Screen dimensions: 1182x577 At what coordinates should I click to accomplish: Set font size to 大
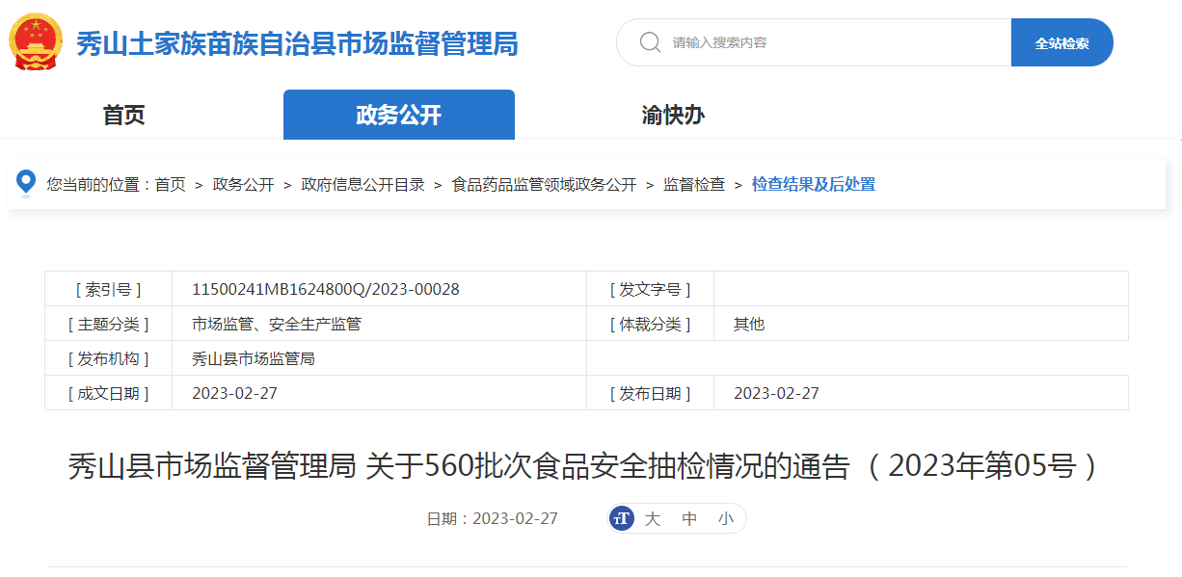[653, 518]
